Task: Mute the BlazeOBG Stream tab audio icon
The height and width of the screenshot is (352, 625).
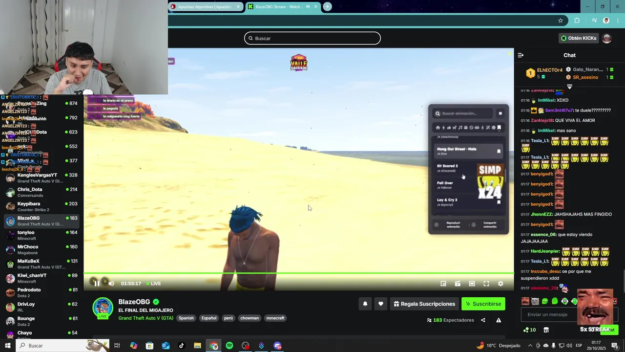Action: click(x=308, y=6)
